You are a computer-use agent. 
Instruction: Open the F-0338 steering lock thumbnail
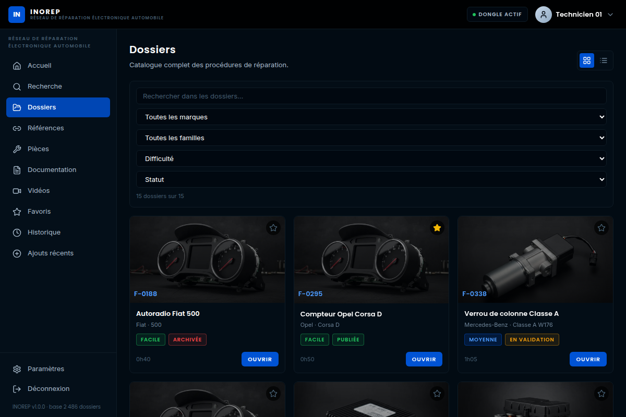click(535, 260)
